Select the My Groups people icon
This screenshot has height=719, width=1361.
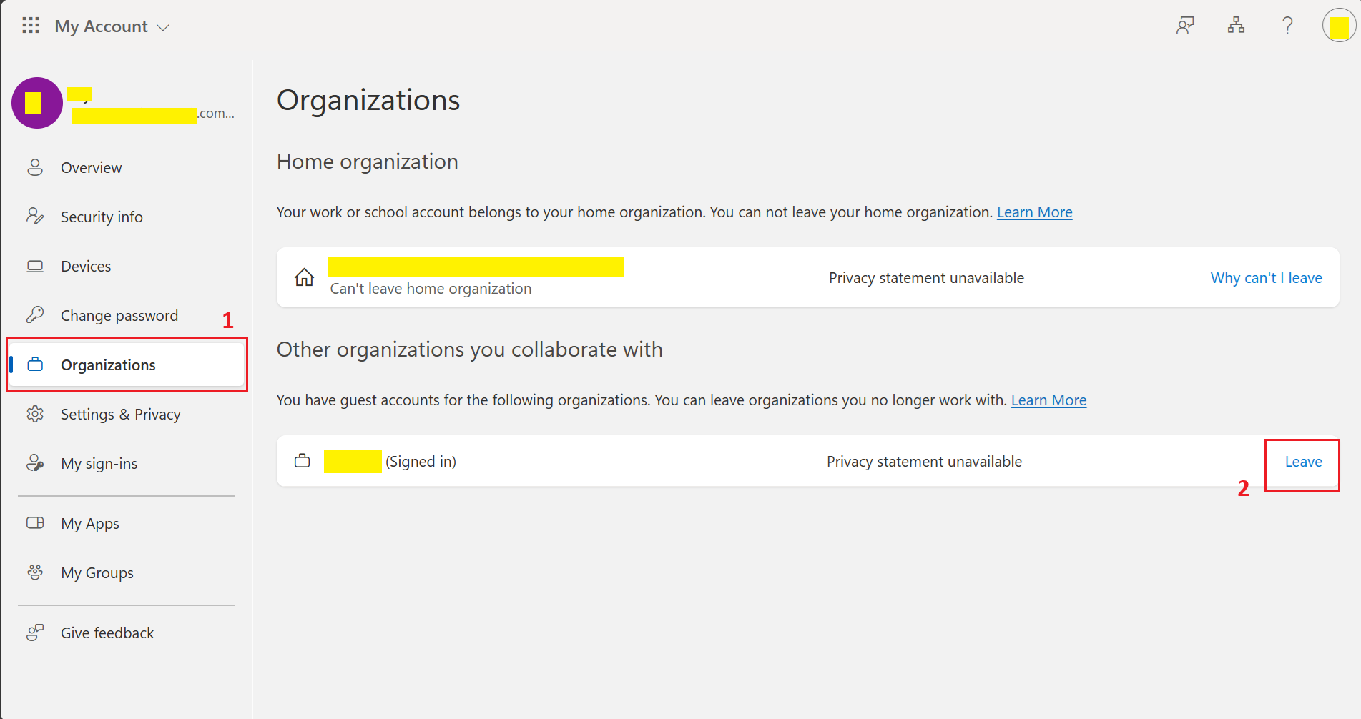pyautogui.click(x=34, y=572)
